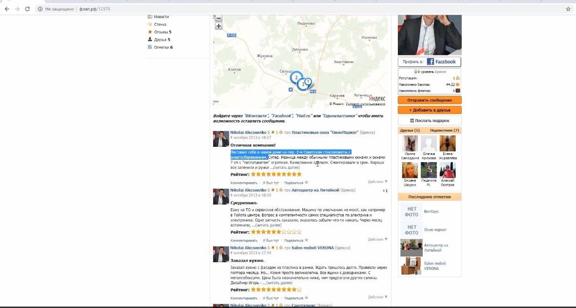Open Новости in the left sidebar
The height and width of the screenshot is (308, 576).
[x=161, y=17]
